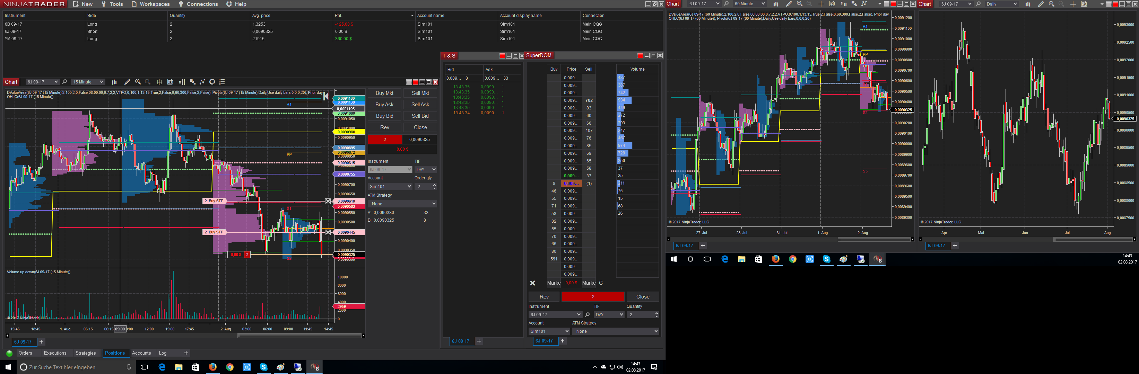
Task: Click Windows search box in taskbar
Action: (75, 367)
